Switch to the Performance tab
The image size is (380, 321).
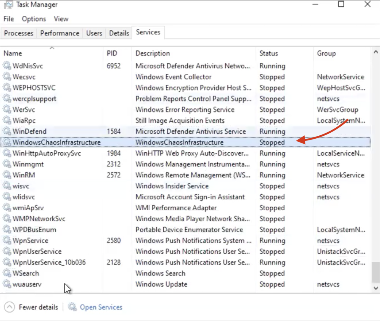(60, 33)
